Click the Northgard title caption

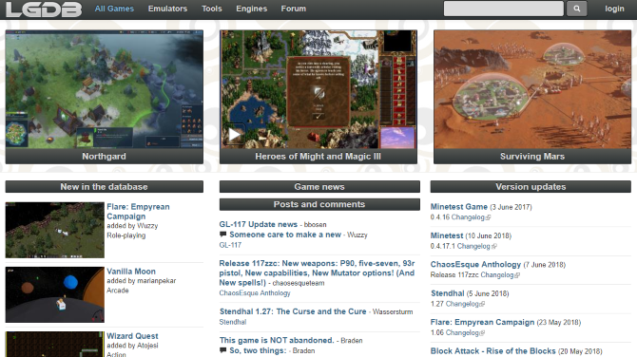coord(105,156)
